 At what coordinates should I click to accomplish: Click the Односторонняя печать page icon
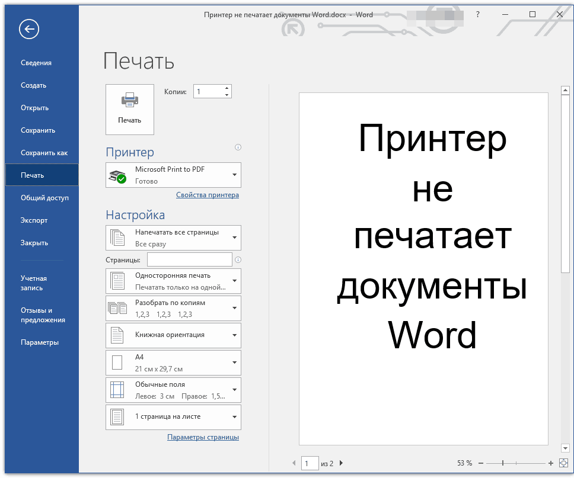117,281
